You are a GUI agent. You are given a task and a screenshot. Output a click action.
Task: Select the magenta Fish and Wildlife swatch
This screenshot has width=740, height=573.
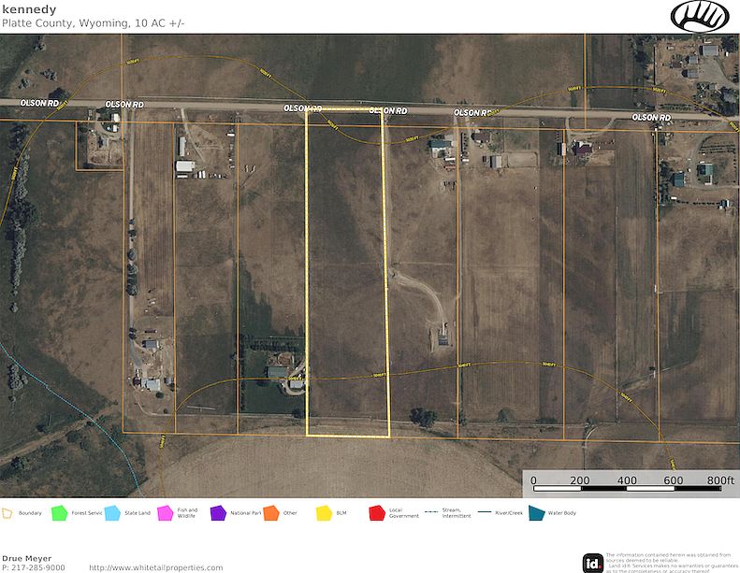166,512
